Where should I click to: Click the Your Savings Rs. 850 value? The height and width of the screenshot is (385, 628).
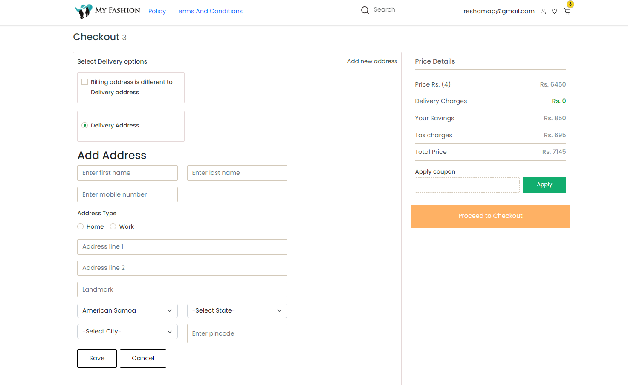555,118
